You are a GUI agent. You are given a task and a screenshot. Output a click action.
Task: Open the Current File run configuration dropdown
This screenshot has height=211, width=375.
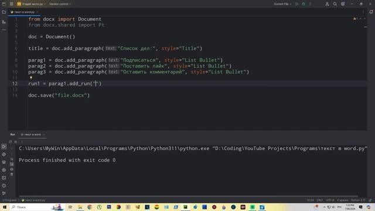pos(282,4)
